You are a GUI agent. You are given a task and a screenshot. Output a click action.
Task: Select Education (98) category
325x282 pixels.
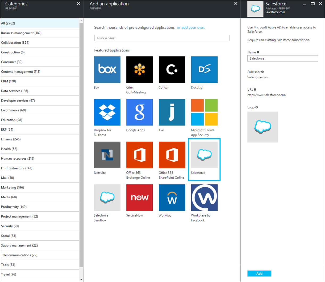click(40, 120)
